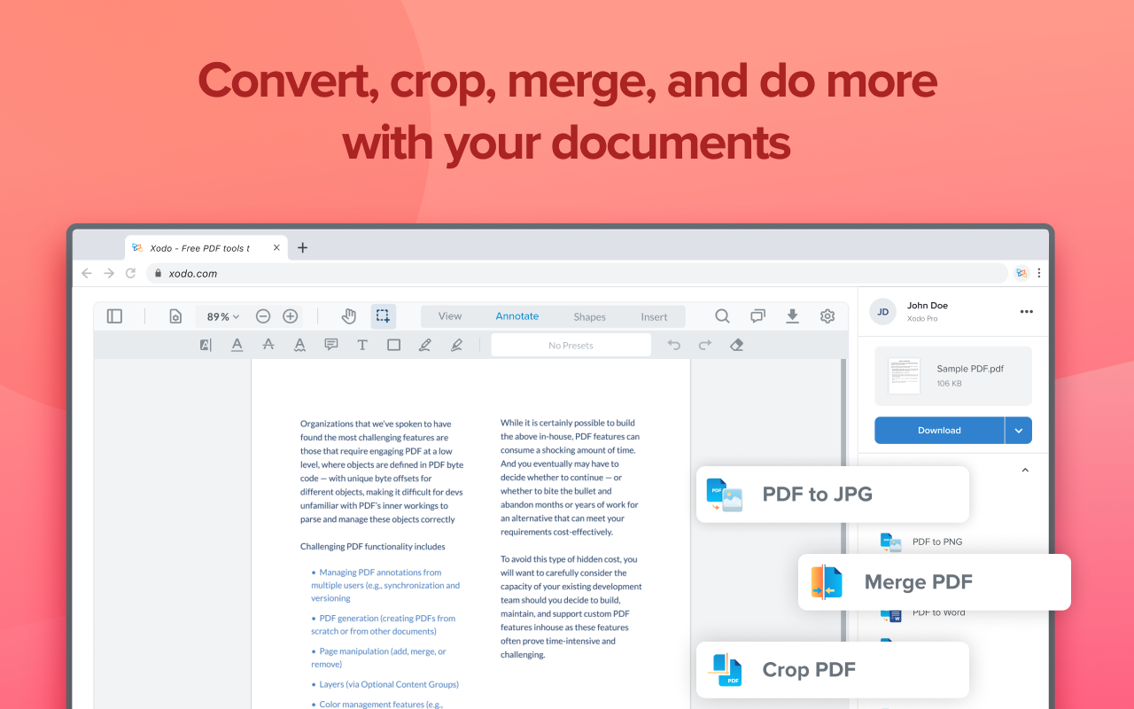Open John Doe's three-dot menu
Screen dimensions: 1134x709
pos(1027,311)
